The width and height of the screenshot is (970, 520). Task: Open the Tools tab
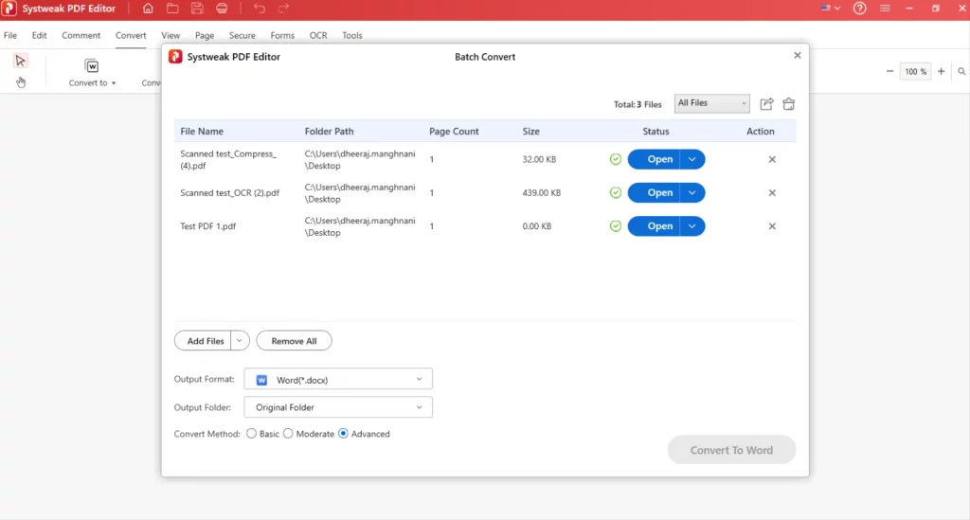(x=352, y=35)
